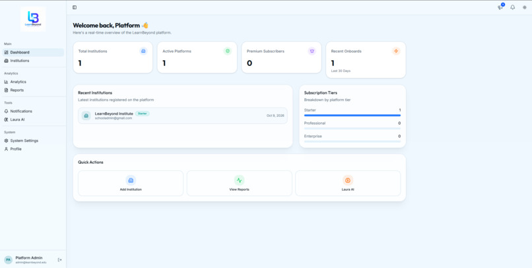Click the Recent Institutions heading
The width and height of the screenshot is (532, 268).
95,92
